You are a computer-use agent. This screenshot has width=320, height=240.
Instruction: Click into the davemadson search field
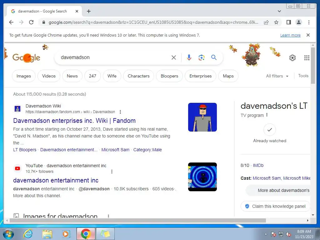pyautogui.click(x=114, y=57)
